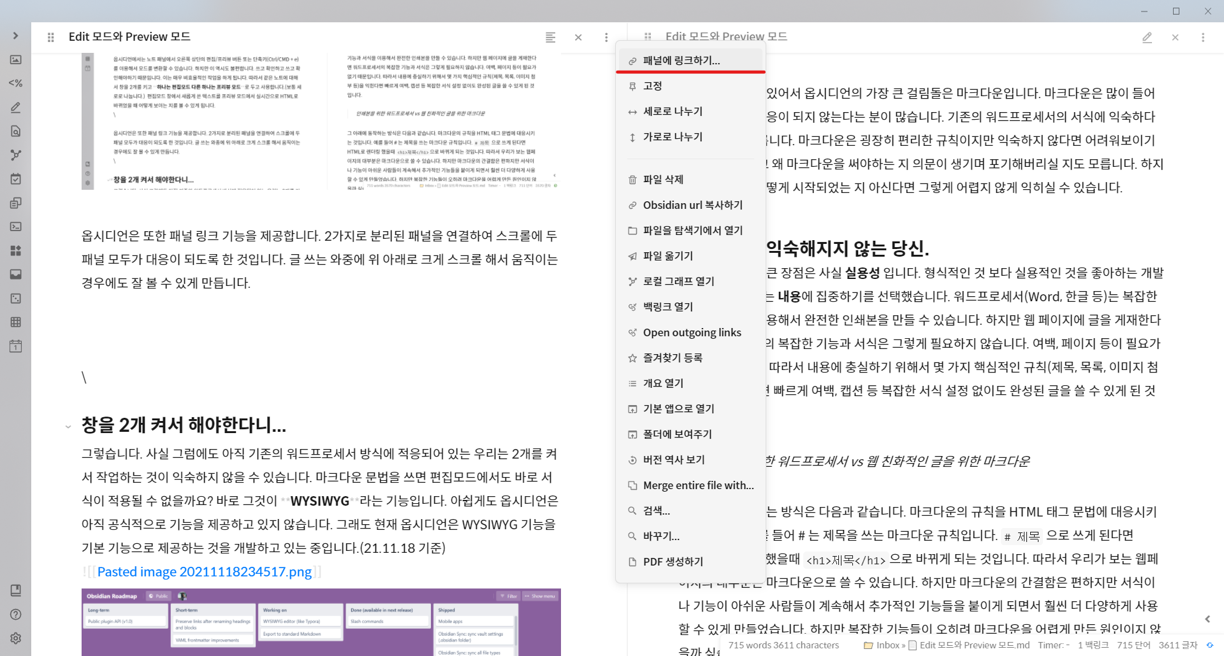This screenshot has height=656, width=1224.
Task: Select 백링크 열기 menu item
Action: (x=690, y=307)
